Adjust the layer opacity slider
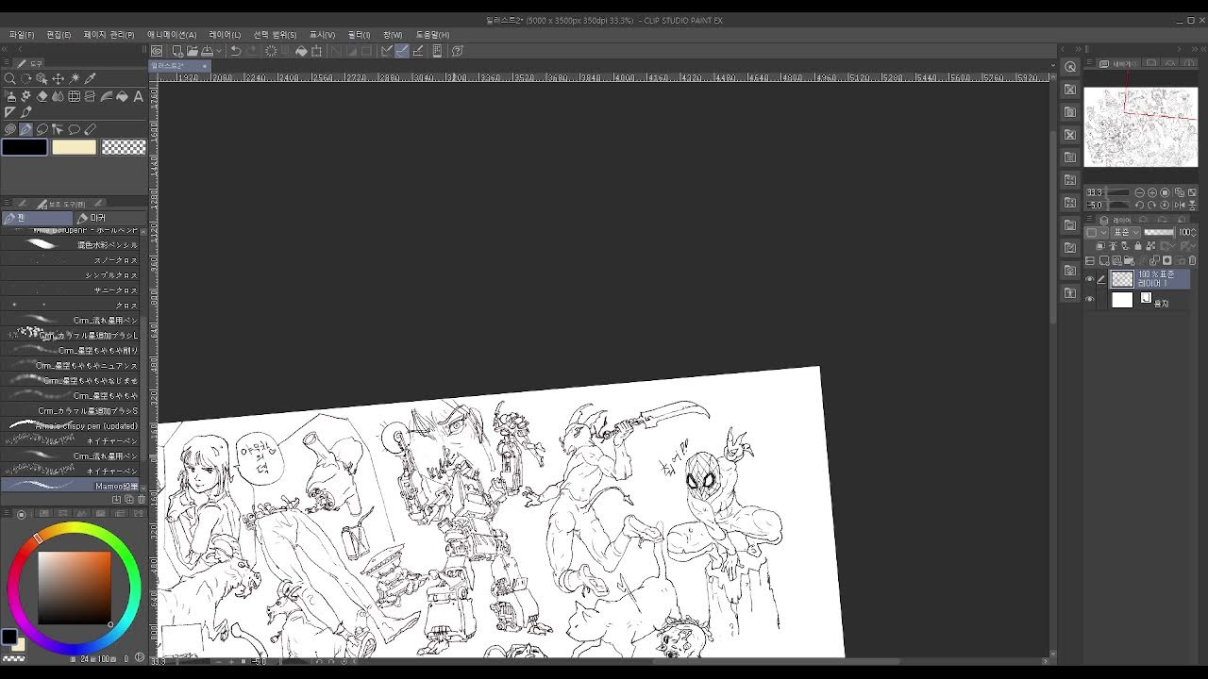The height and width of the screenshot is (679, 1208). [x=1159, y=232]
